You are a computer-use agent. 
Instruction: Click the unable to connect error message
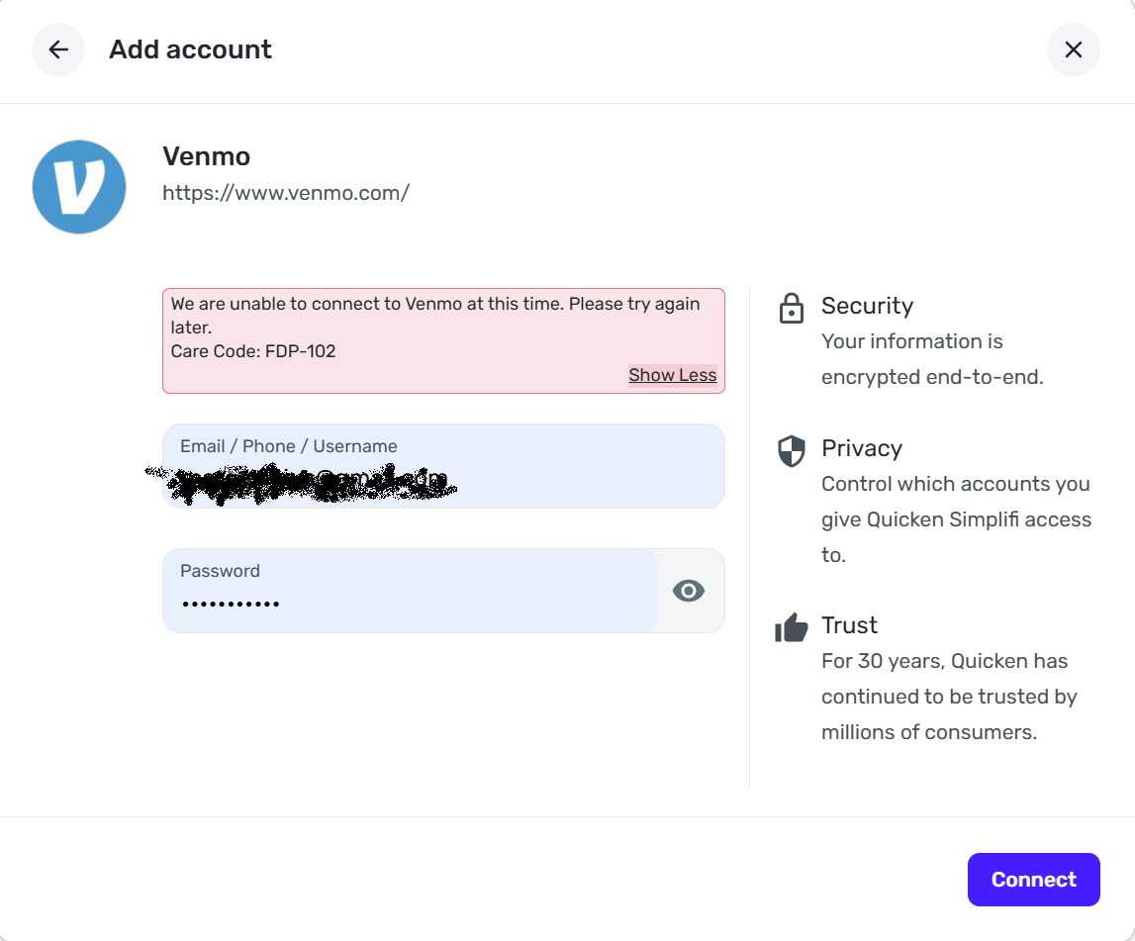pos(435,305)
